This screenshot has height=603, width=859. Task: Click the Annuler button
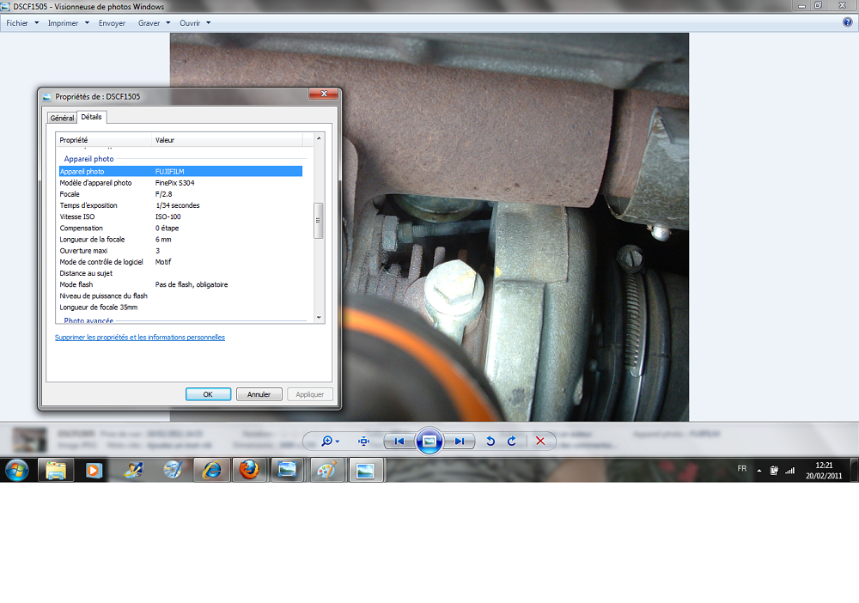(x=259, y=394)
